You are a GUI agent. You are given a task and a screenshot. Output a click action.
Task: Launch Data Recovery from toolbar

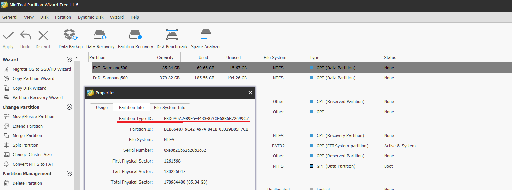click(x=100, y=39)
